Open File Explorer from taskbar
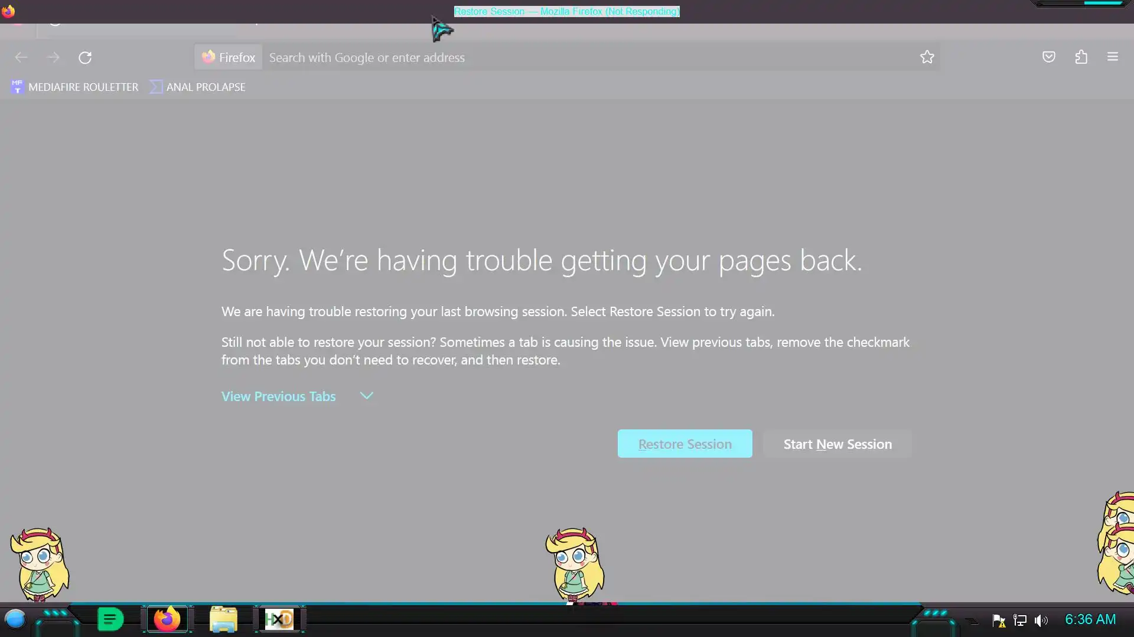1134x637 pixels. tap(223, 619)
